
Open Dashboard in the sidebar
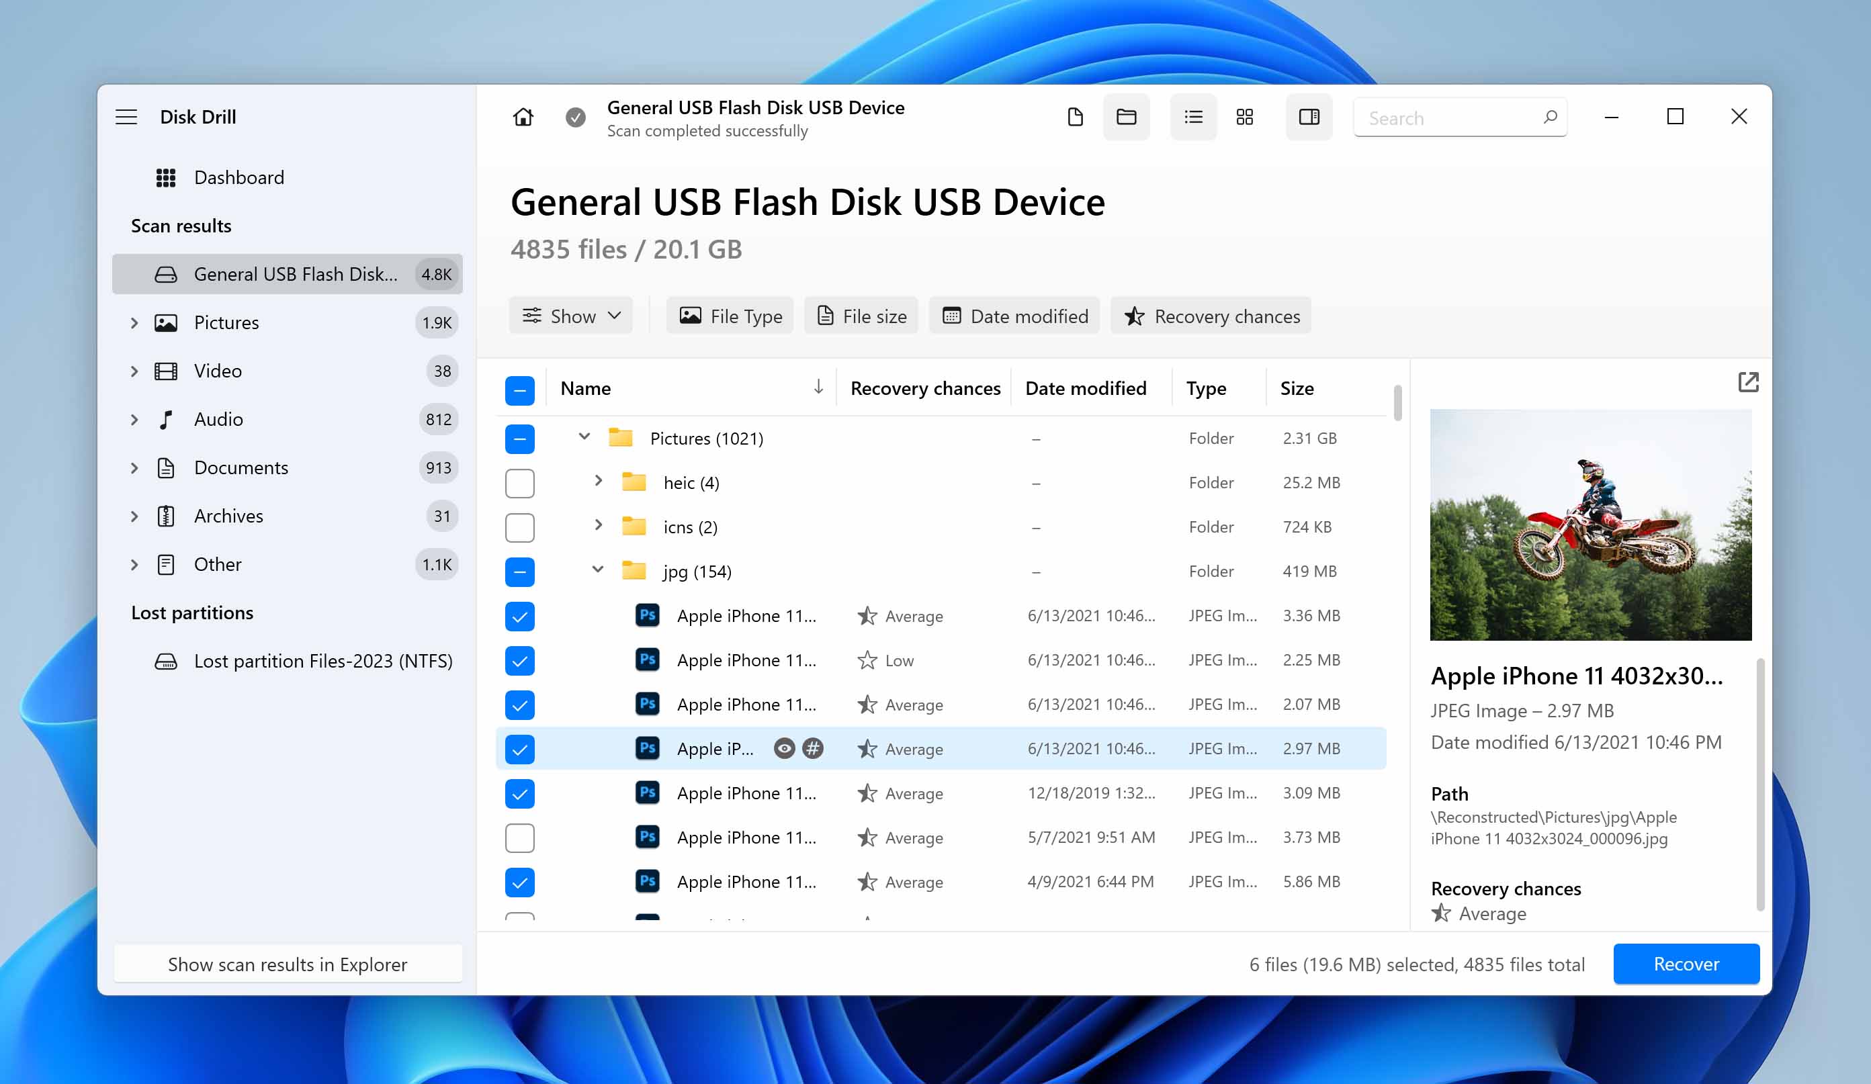click(288, 177)
